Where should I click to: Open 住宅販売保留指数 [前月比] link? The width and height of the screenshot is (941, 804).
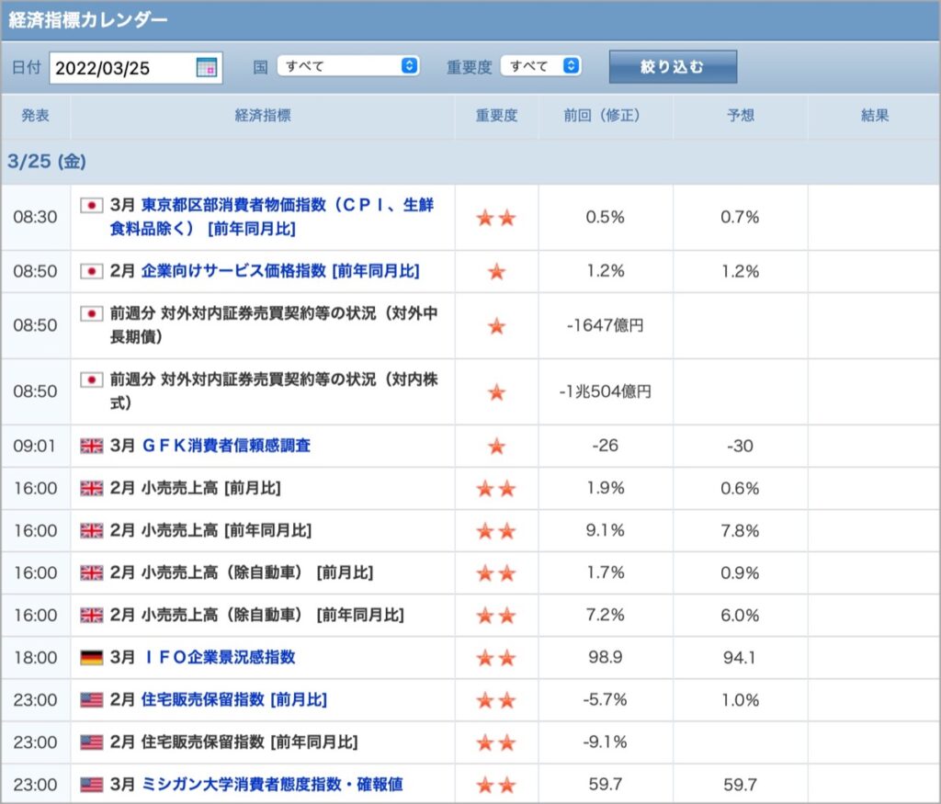click(234, 699)
